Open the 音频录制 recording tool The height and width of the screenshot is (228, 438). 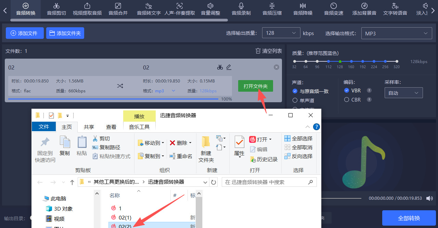pyautogui.click(x=241, y=9)
